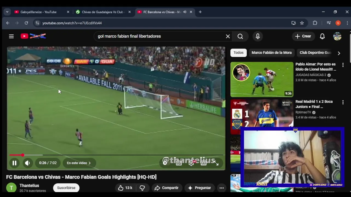Image resolution: width=351 pixels, height=197 pixels.
Task: Select the 'Todos' filter chip
Action: tap(239, 53)
